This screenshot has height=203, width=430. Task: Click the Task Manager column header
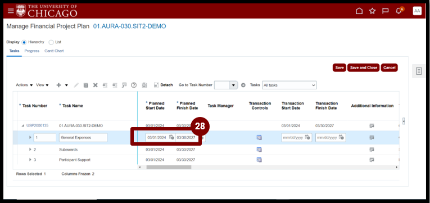tap(220, 106)
